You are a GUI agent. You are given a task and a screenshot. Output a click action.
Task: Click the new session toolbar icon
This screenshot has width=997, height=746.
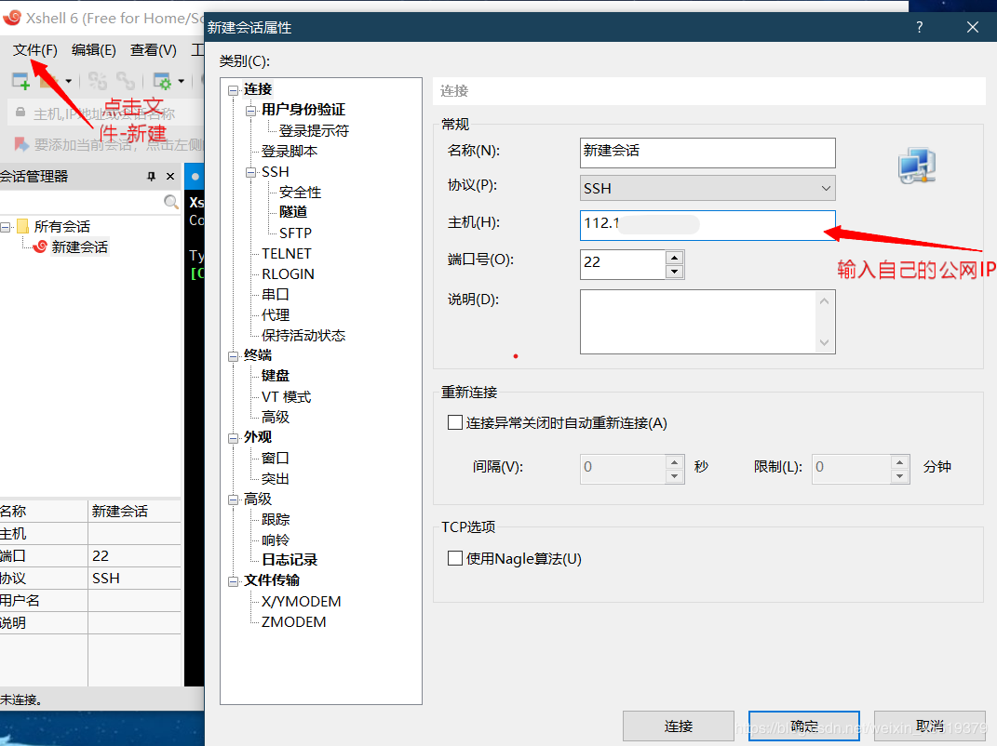[20, 81]
